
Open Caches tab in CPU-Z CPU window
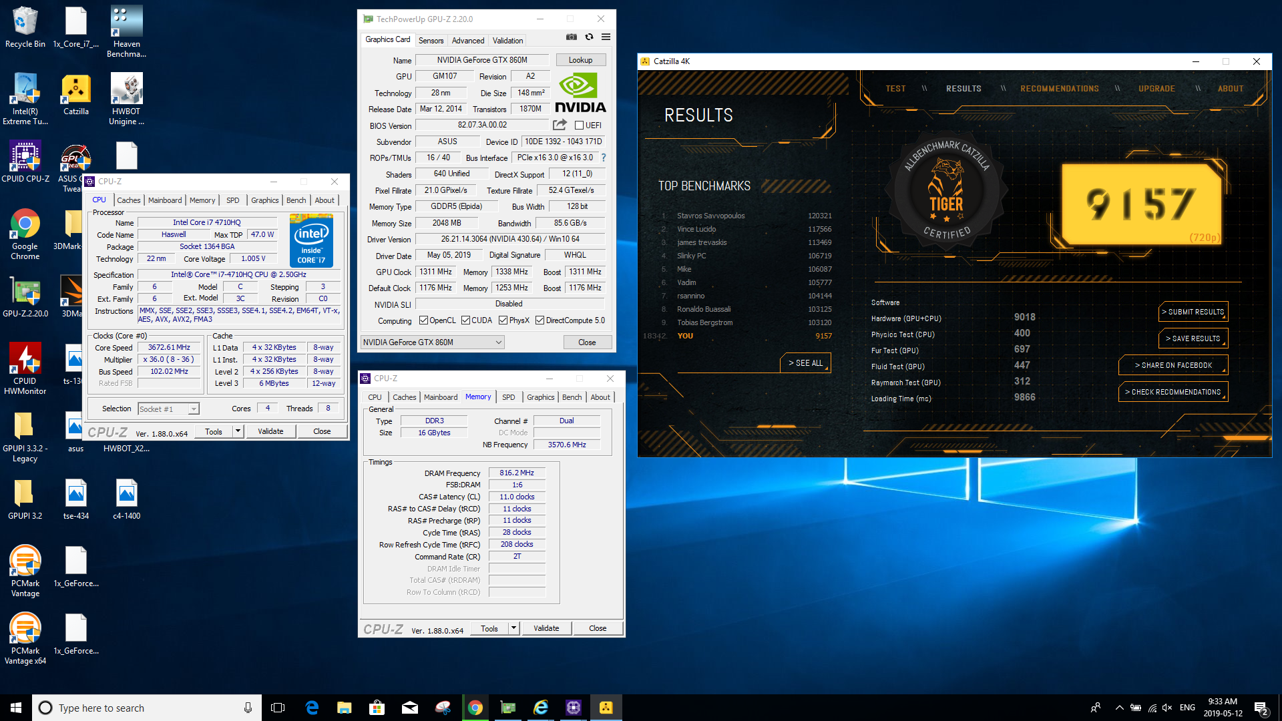coord(128,200)
